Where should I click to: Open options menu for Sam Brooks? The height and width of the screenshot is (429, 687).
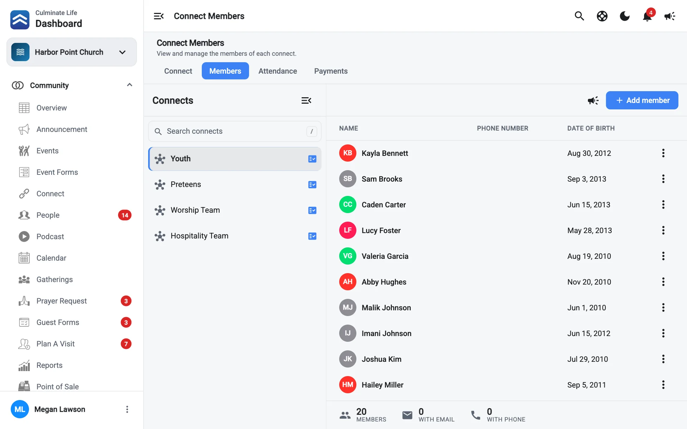tap(663, 179)
